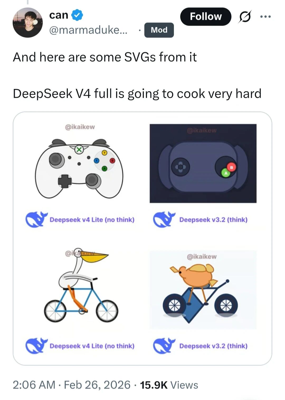Click display name 'can'
Image resolution: width=285 pixels, height=400 pixels.
click(59, 15)
